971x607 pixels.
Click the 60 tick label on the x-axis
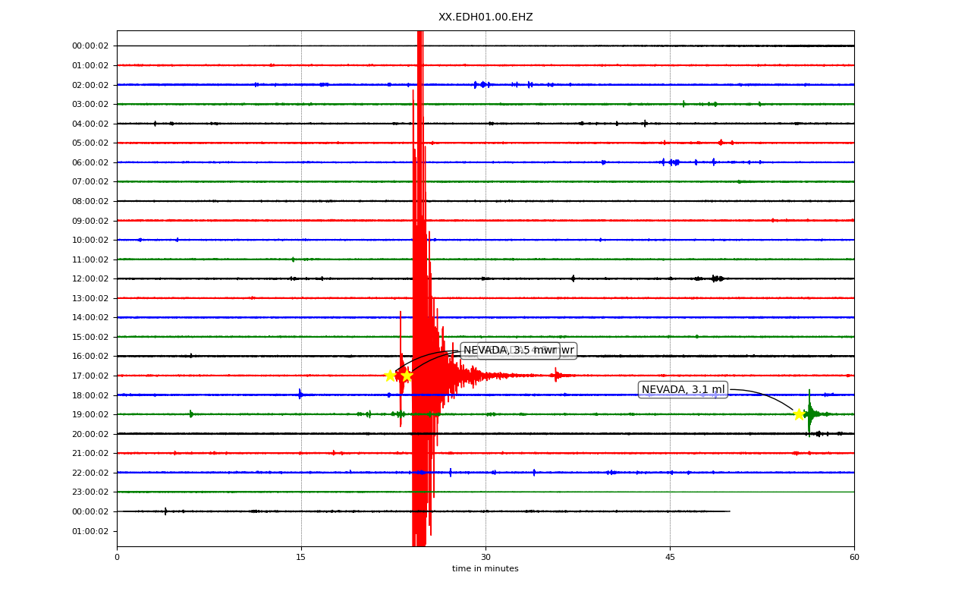point(854,558)
